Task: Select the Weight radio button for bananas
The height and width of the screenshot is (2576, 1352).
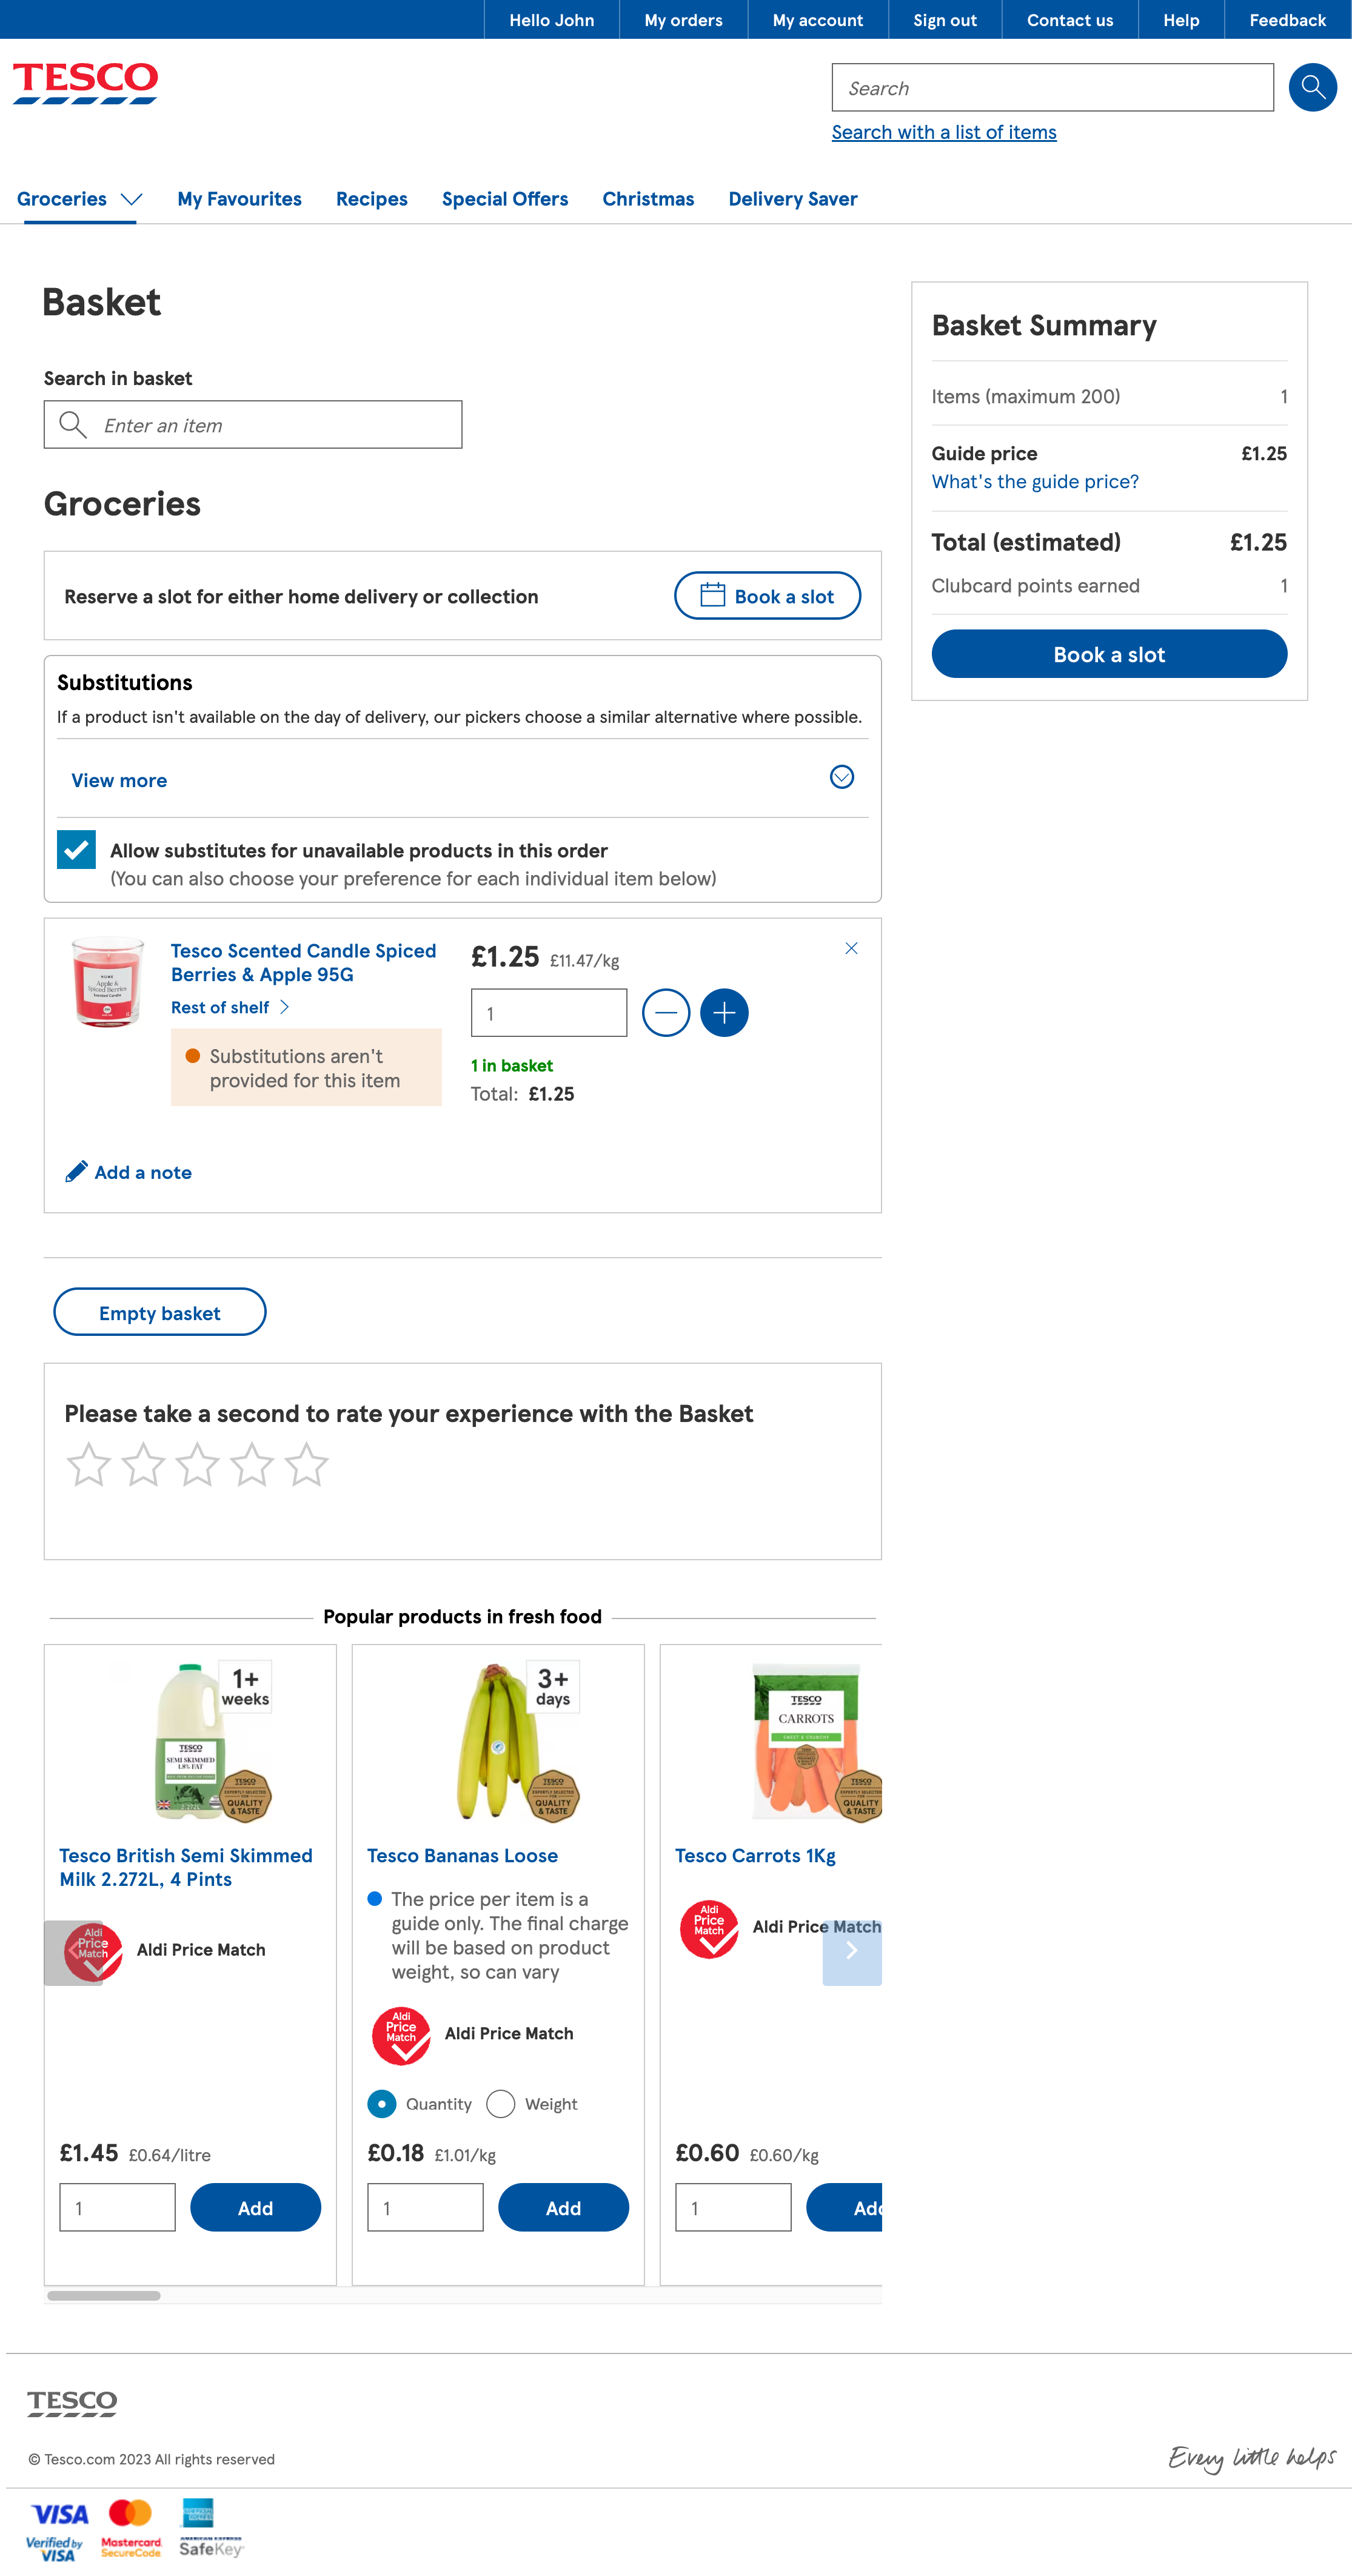Action: click(x=500, y=2104)
